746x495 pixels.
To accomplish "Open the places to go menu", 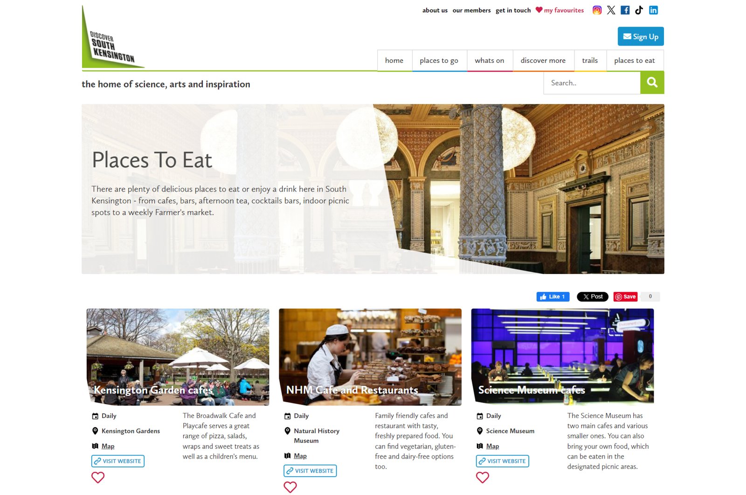I will [439, 61].
